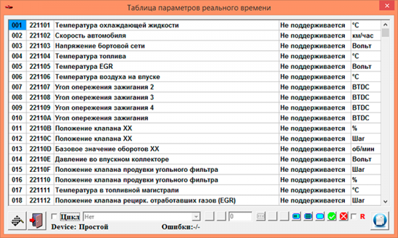Click the red car icon in title bar
398x238 pixels.
[x=9, y=7]
